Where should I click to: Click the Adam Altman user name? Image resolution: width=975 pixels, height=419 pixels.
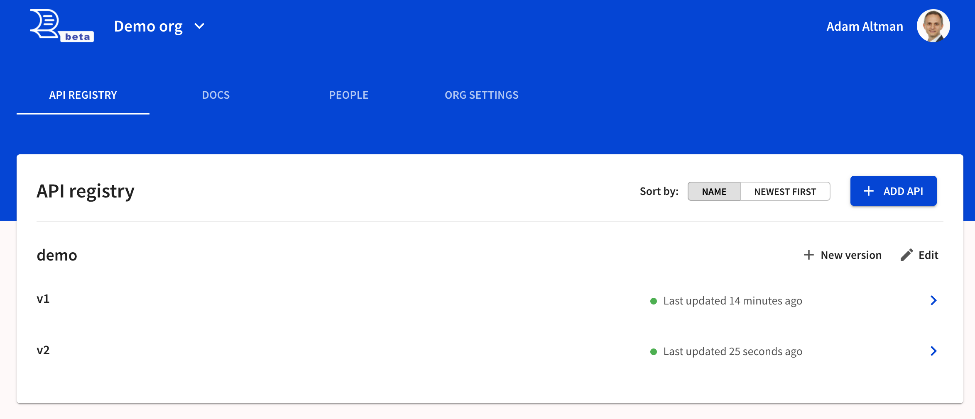pos(865,26)
